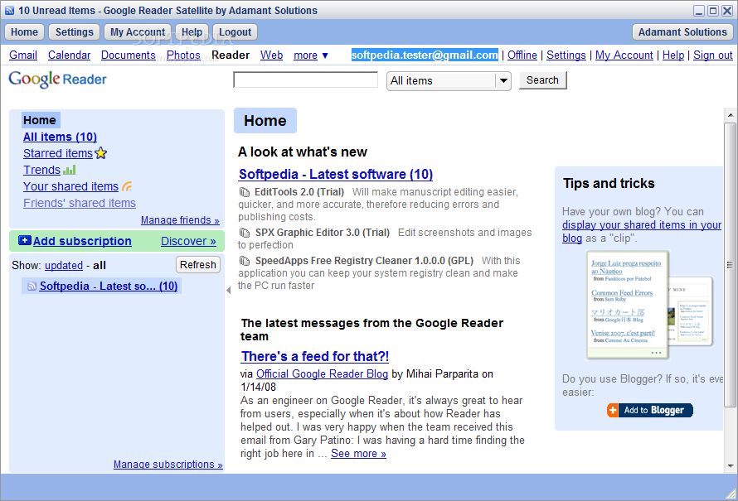Click the selected softpedia.tester@gmail.com email text
The height and width of the screenshot is (501, 738).
425,55
